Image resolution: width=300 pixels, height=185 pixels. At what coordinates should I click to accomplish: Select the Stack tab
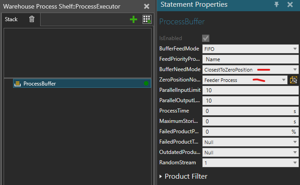[x=11, y=19]
